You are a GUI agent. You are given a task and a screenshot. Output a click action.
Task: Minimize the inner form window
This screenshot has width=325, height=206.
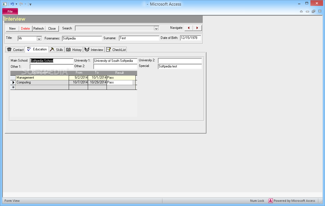(307, 11)
